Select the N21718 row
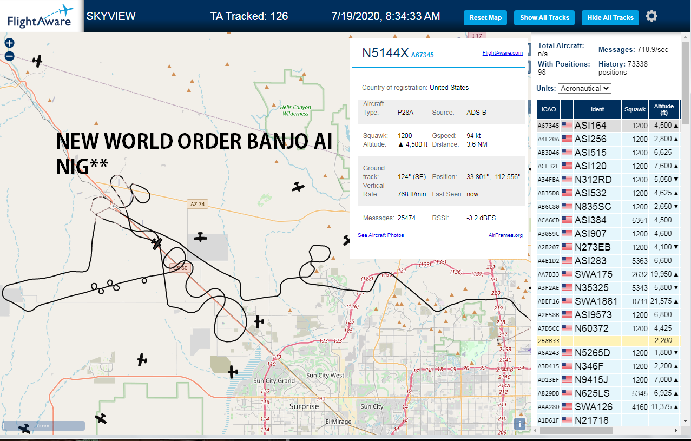 tap(608, 420)
